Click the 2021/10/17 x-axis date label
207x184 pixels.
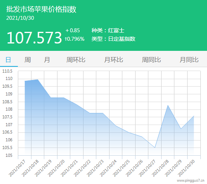click(17, 168)
